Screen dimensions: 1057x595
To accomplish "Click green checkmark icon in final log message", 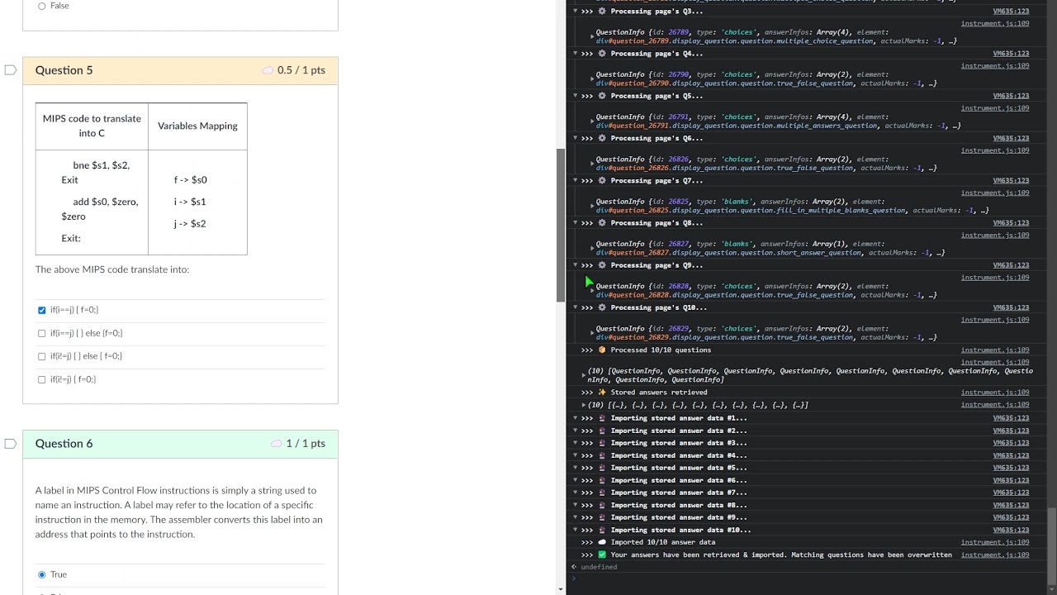I will coord(602,555).
